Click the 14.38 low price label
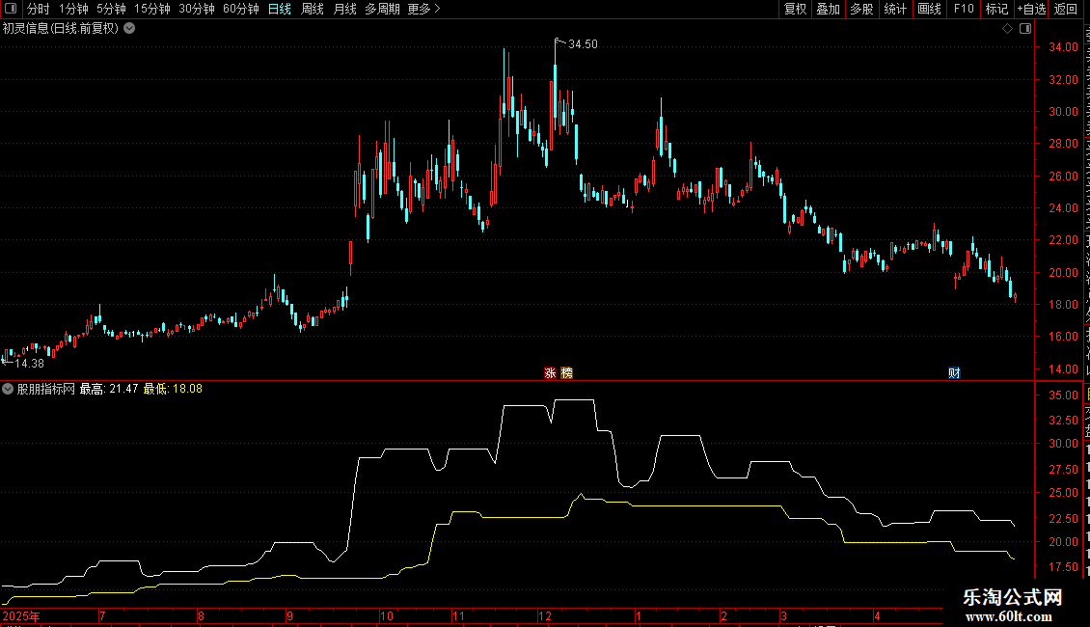Image resolution: width=1090 pixels, height=627 pixels. click(29, 364)
